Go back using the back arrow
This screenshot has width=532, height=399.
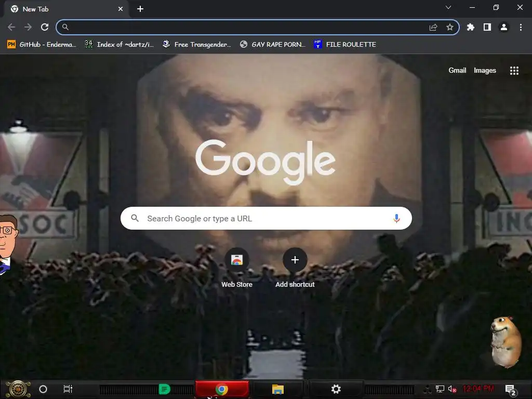pos(11,27)
